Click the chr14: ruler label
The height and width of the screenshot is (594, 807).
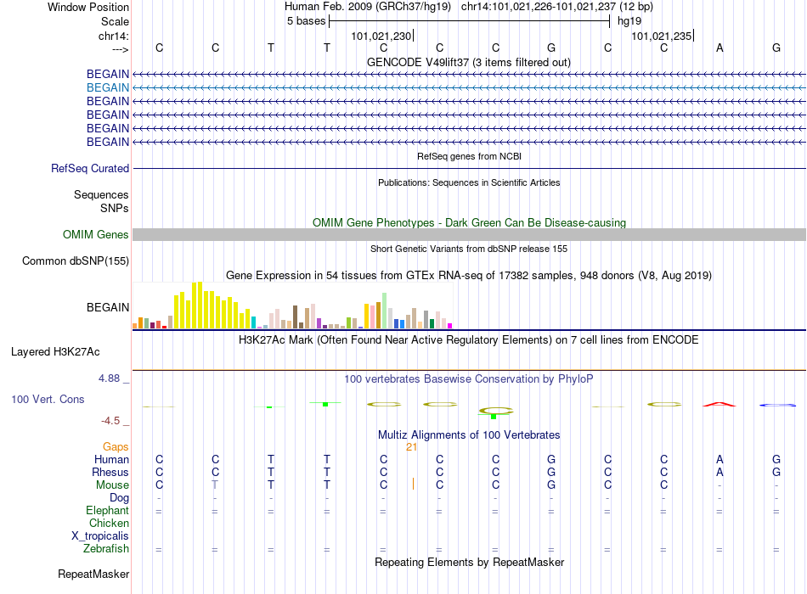(x=114, y=36)
